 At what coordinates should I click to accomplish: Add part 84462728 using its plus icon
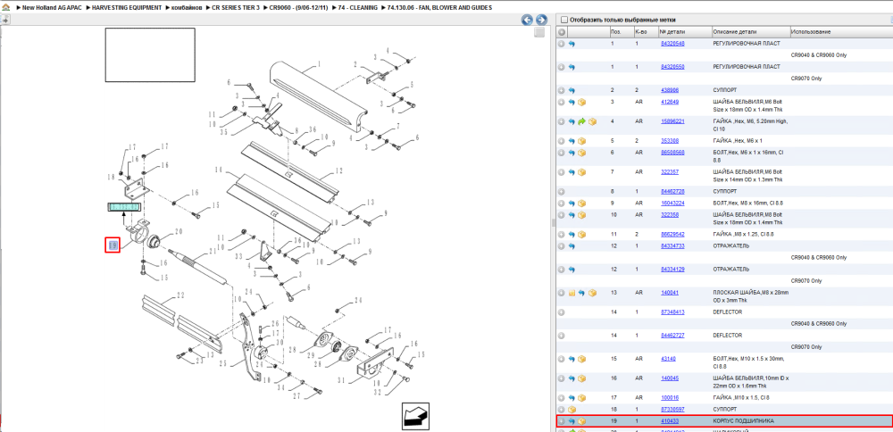coord(562,192)
